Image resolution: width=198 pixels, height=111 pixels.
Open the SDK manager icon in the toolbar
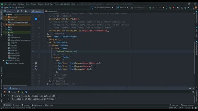point(188,8)
